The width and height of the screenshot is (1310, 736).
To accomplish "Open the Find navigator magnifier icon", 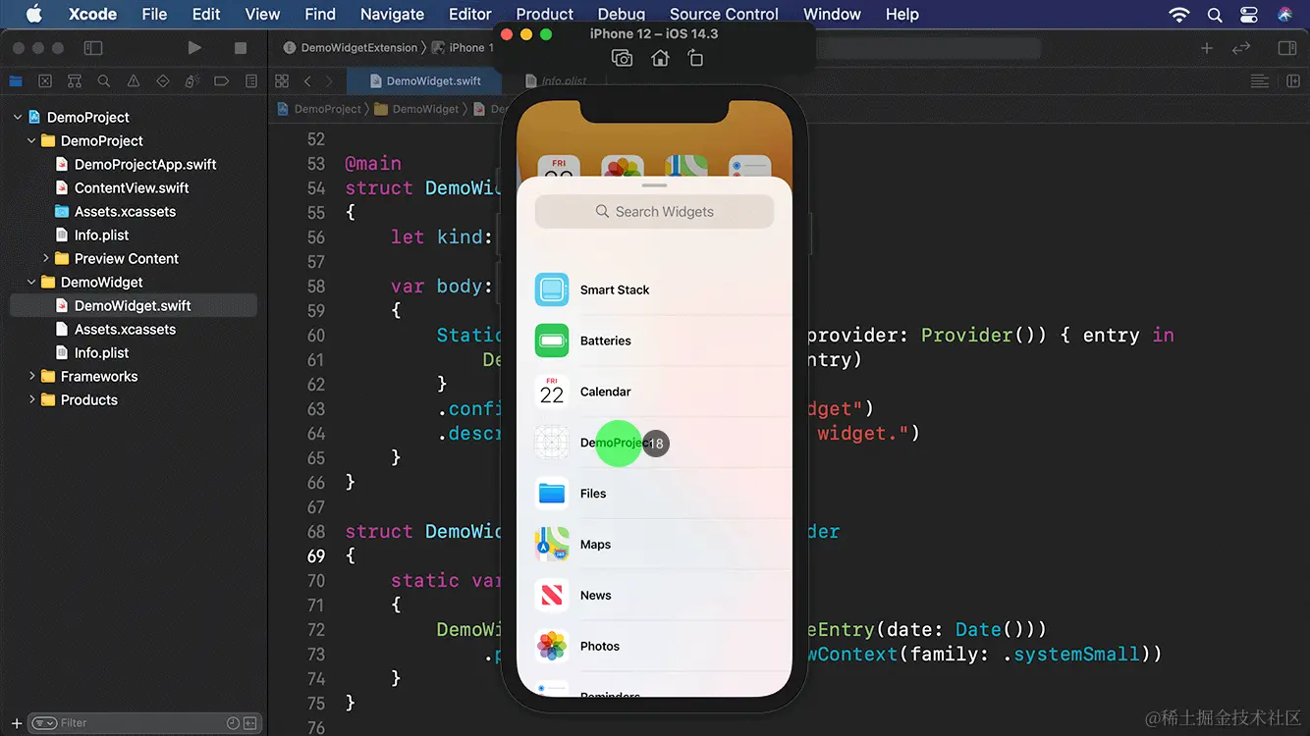I will 104,81.
